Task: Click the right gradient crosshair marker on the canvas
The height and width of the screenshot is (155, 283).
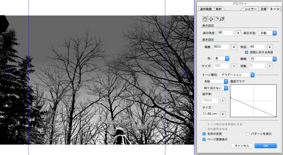Action: click(x=184, y=73)
